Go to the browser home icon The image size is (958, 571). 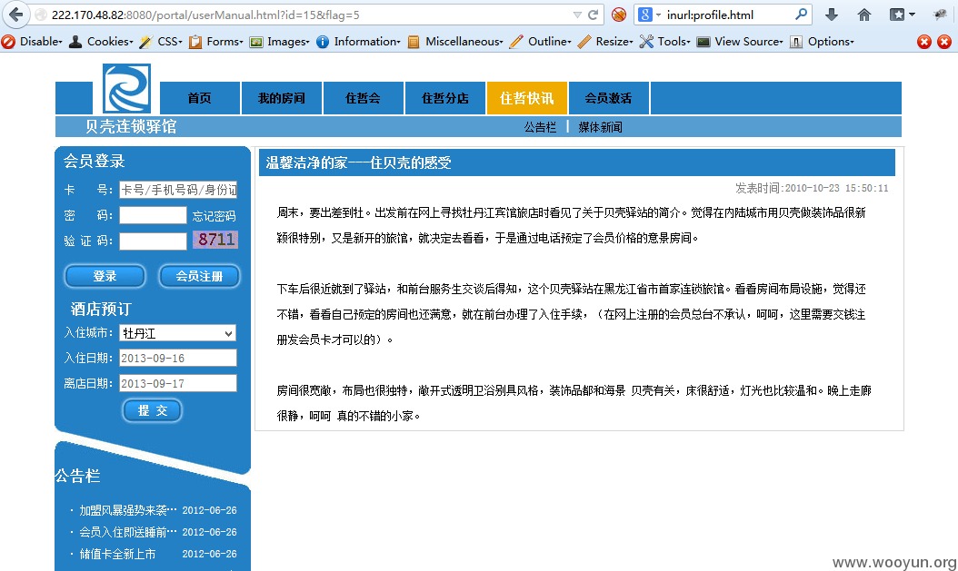click(863, 15)
